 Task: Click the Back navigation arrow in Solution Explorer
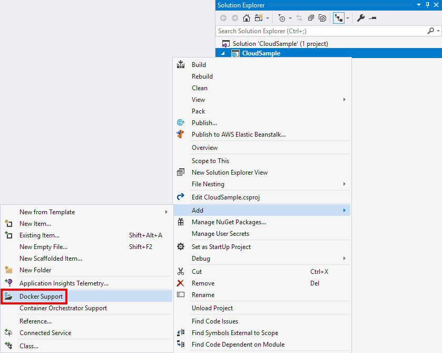pos(223,18)
